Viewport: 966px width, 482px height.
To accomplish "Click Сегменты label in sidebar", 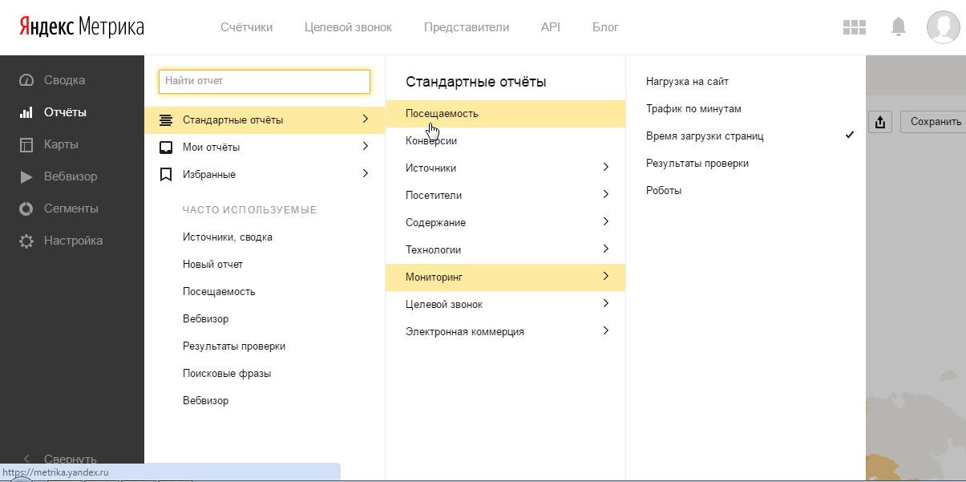I will point(71,209).
